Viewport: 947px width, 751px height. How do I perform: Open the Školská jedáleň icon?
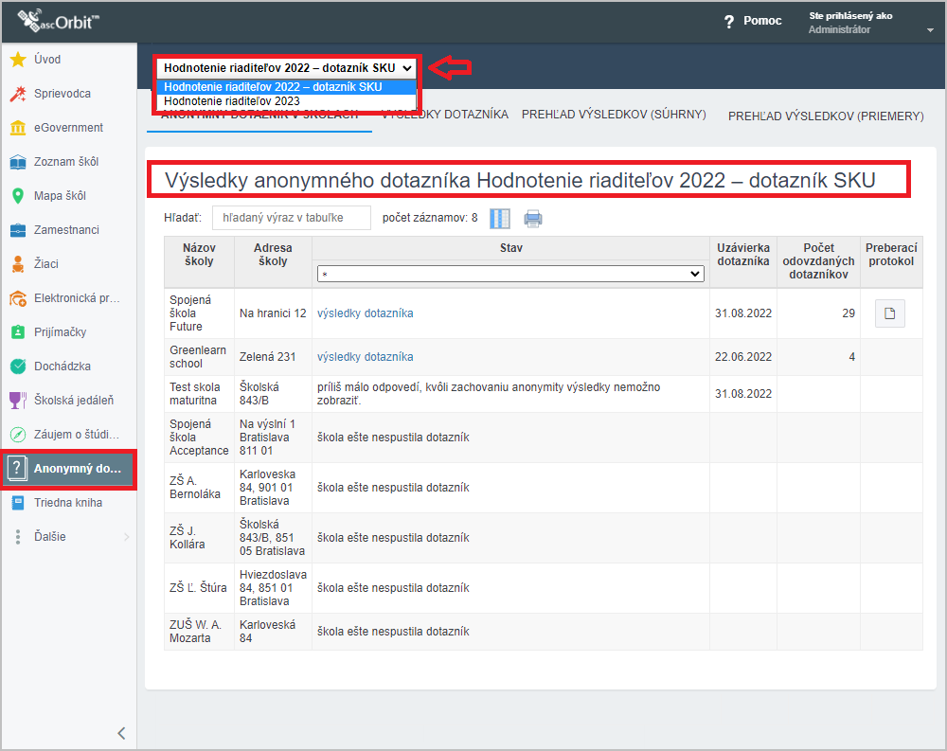click(17, 401)
